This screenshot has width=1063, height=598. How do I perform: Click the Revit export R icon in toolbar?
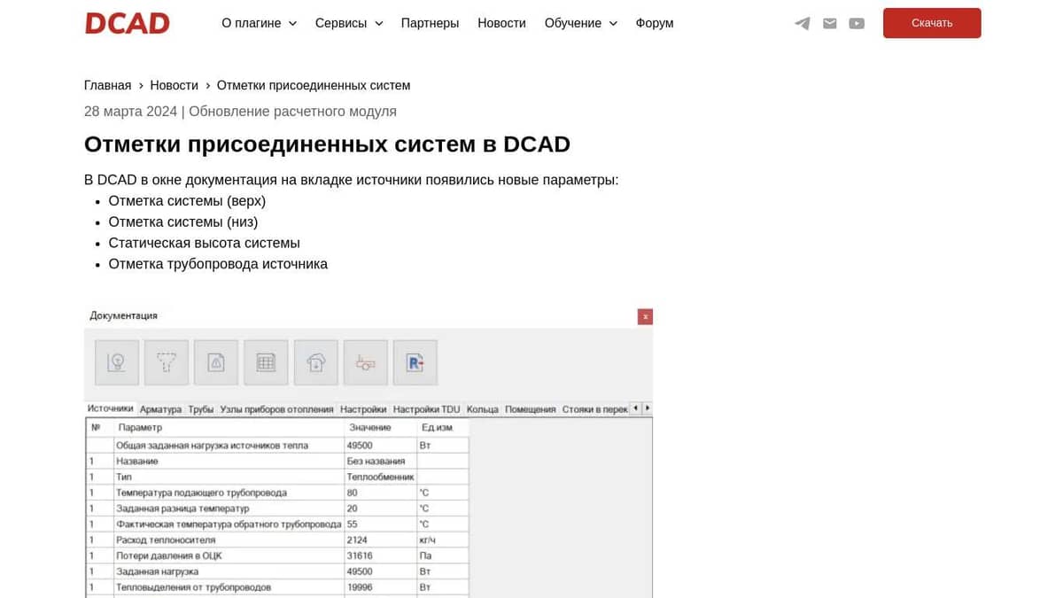[415, 362]
